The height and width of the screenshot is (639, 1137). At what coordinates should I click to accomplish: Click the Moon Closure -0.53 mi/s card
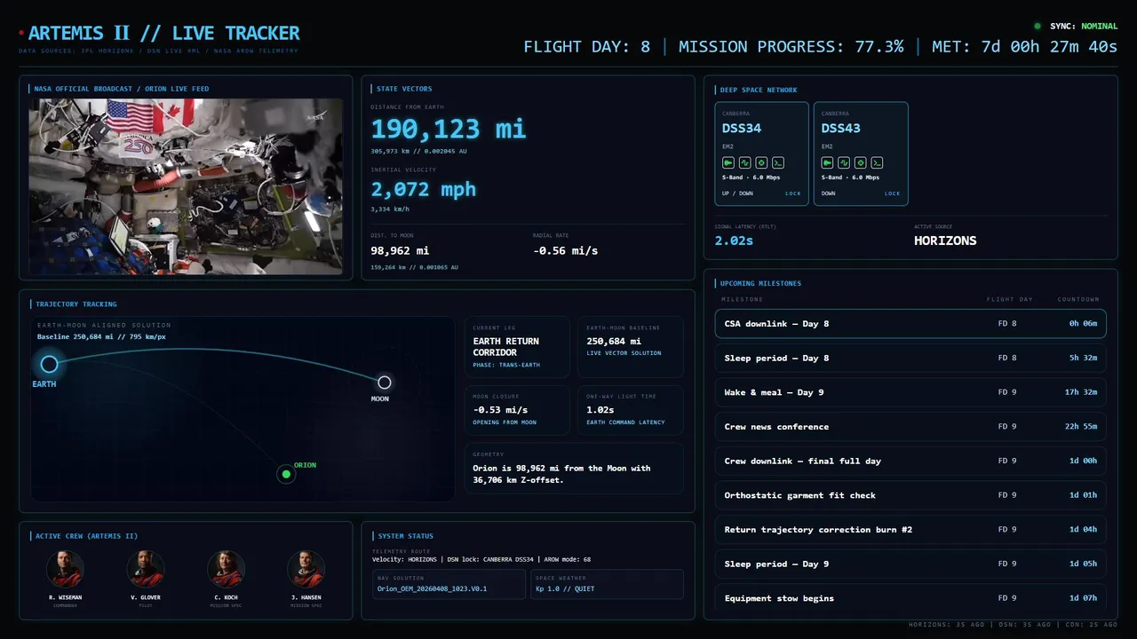point(517,410)
